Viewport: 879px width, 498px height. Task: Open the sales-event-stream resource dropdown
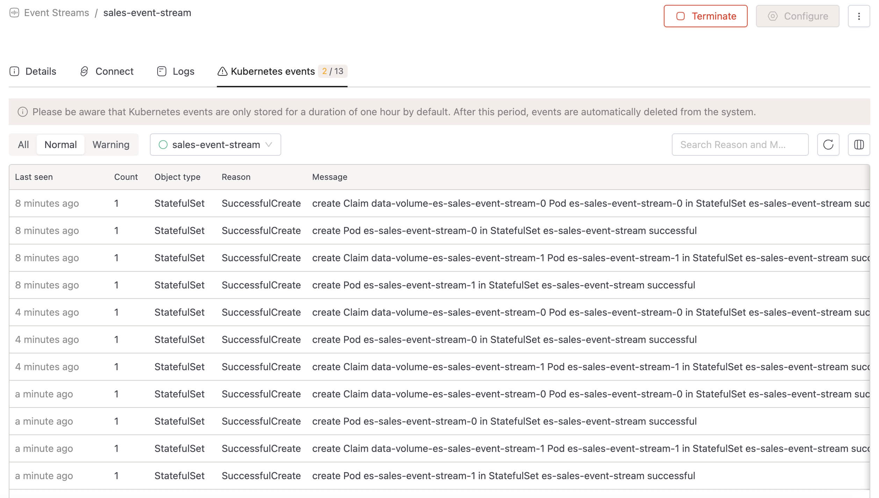215,145
